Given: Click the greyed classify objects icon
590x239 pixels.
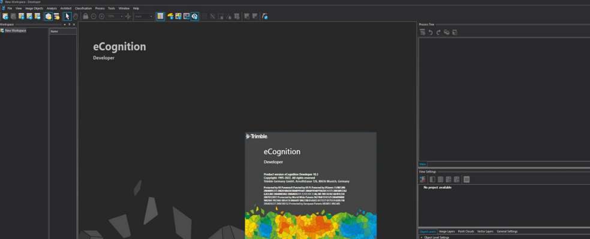Looking at the screenshot, I should [228, 16].
